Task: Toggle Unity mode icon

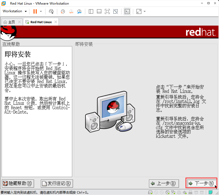Action: (115, 11)
